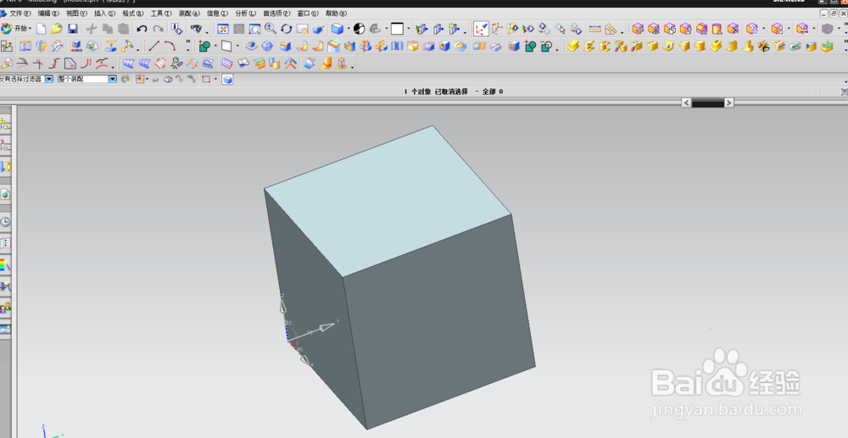
Task: Open the 工具 menu
Action: point(161,14)
